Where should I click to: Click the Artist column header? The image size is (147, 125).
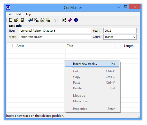(x=40, y=46)
